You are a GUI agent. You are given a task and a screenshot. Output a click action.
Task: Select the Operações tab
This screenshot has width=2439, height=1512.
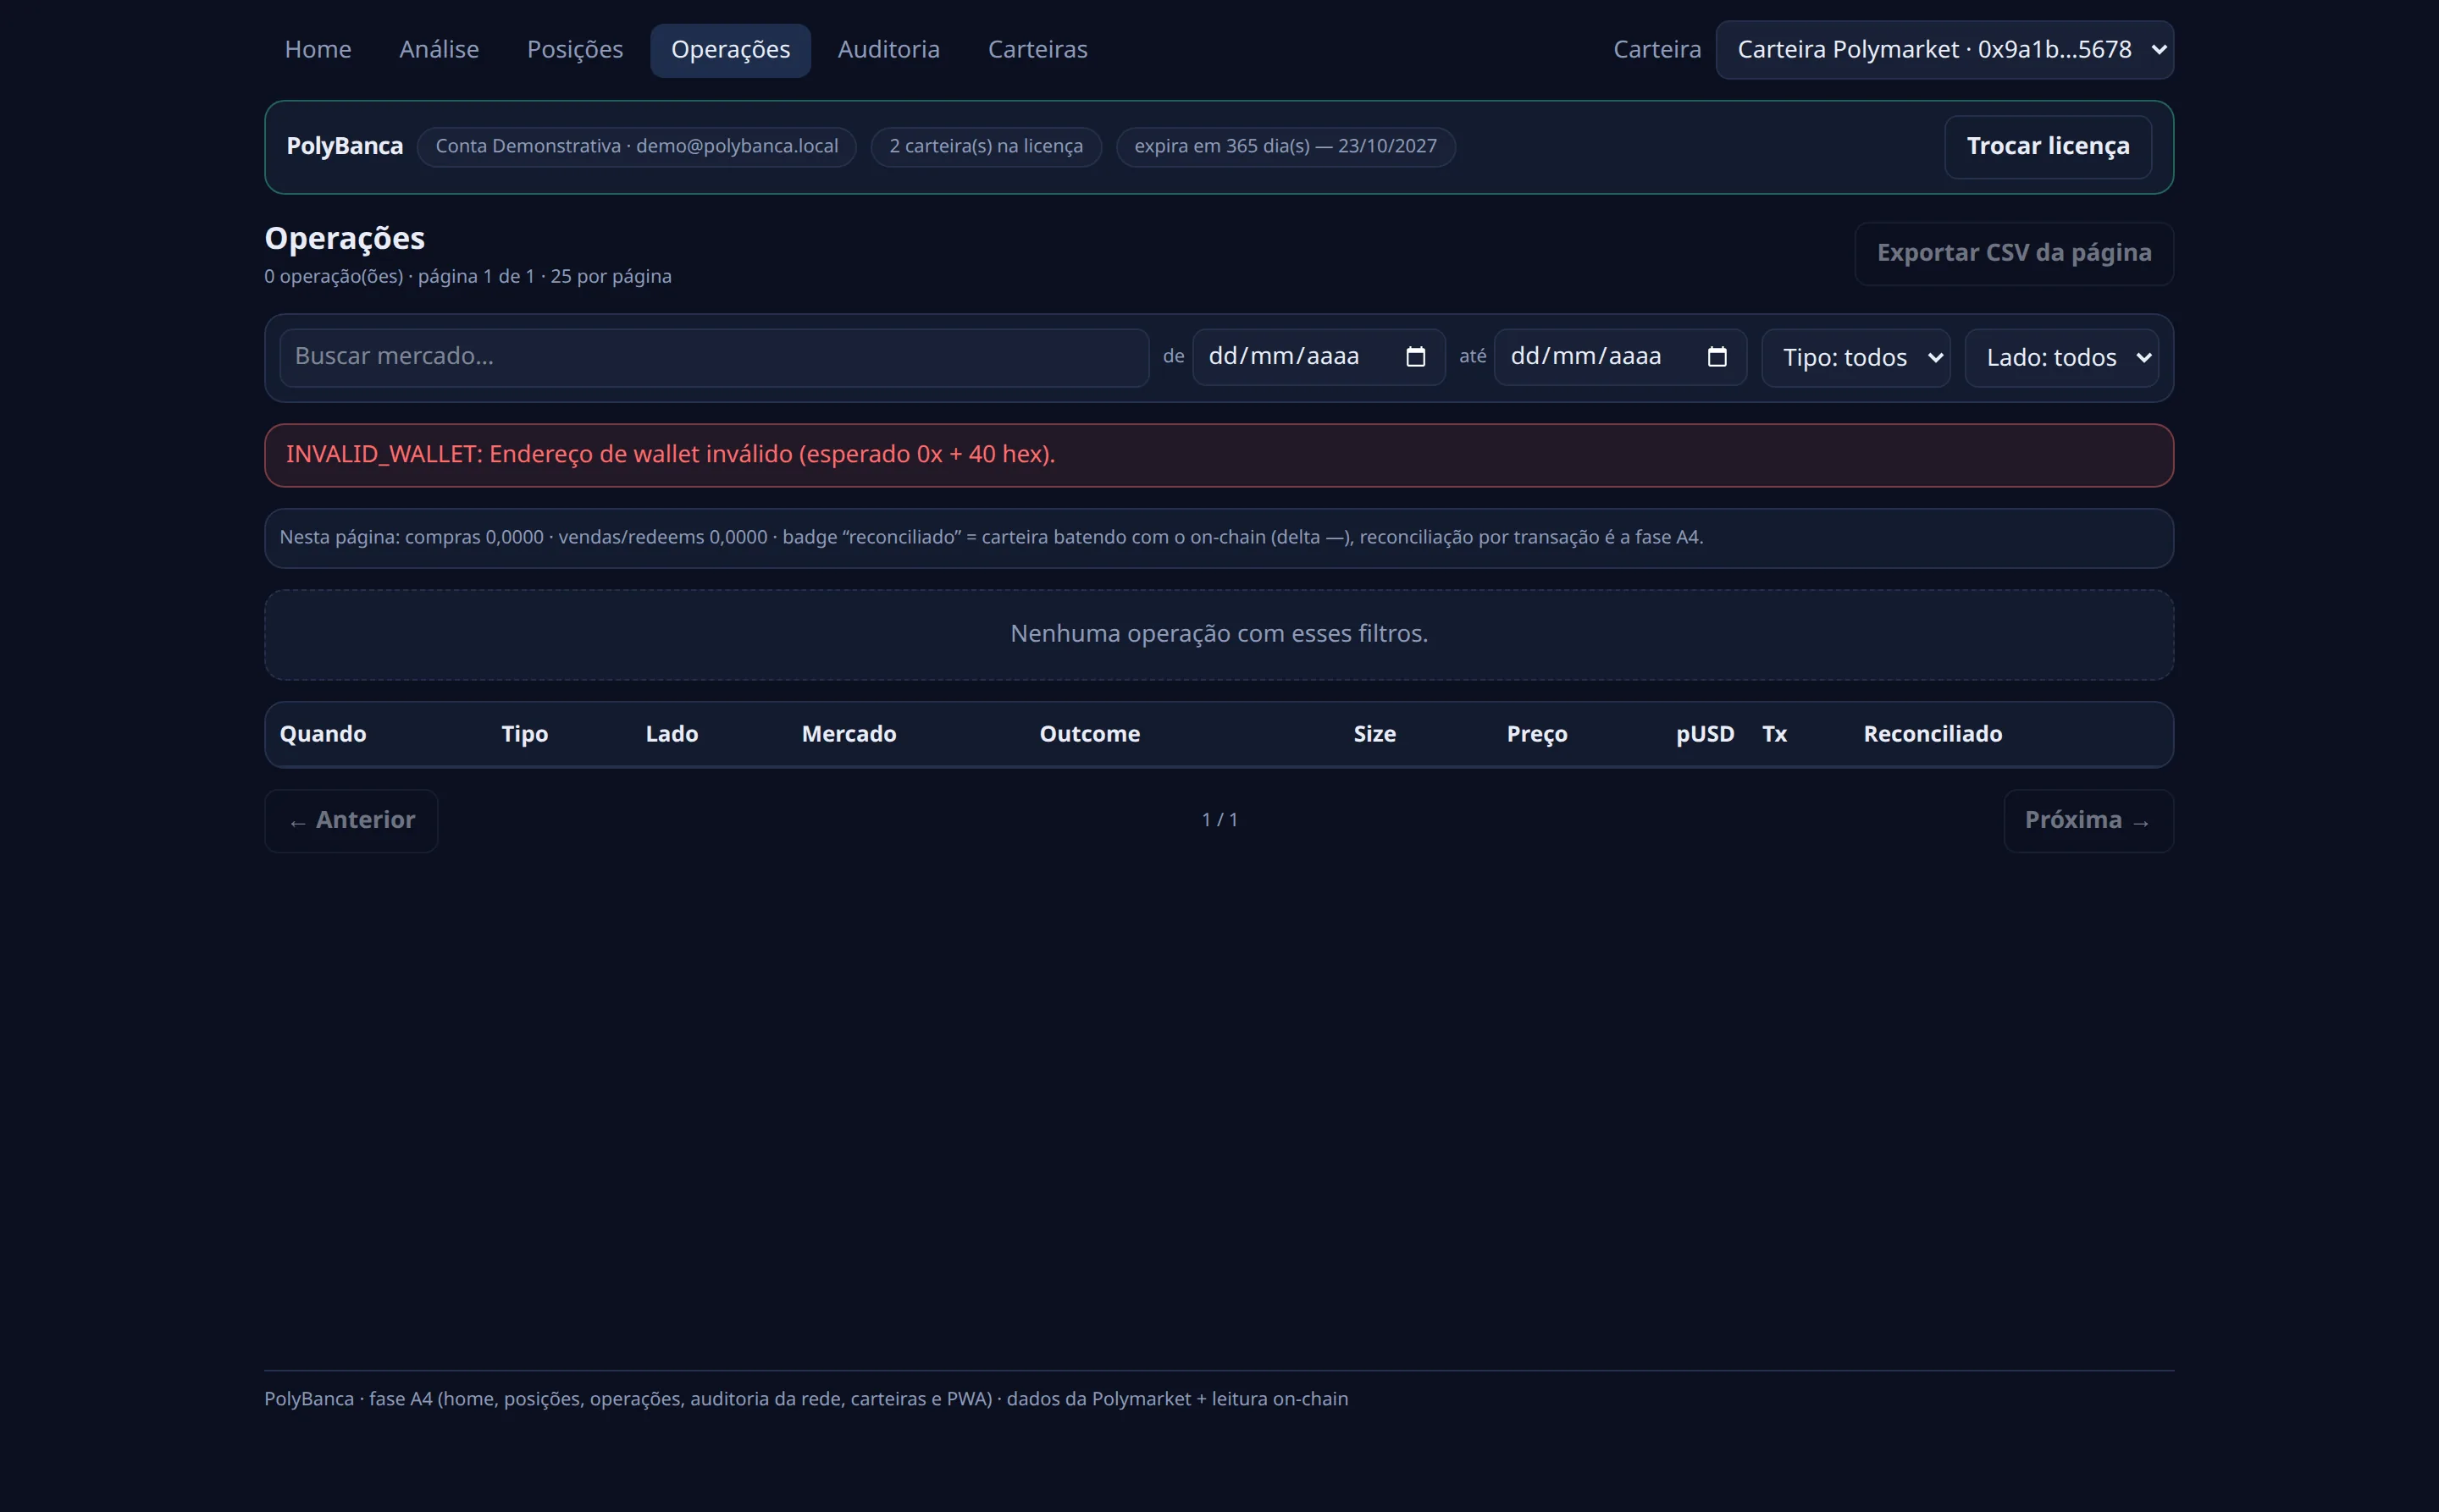click(730, 50)
